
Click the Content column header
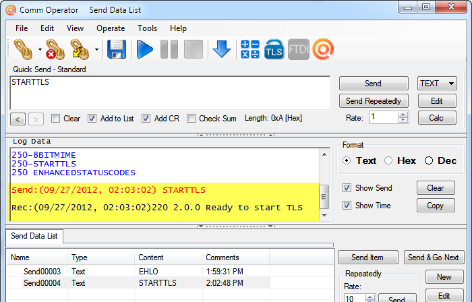(169, 258)
